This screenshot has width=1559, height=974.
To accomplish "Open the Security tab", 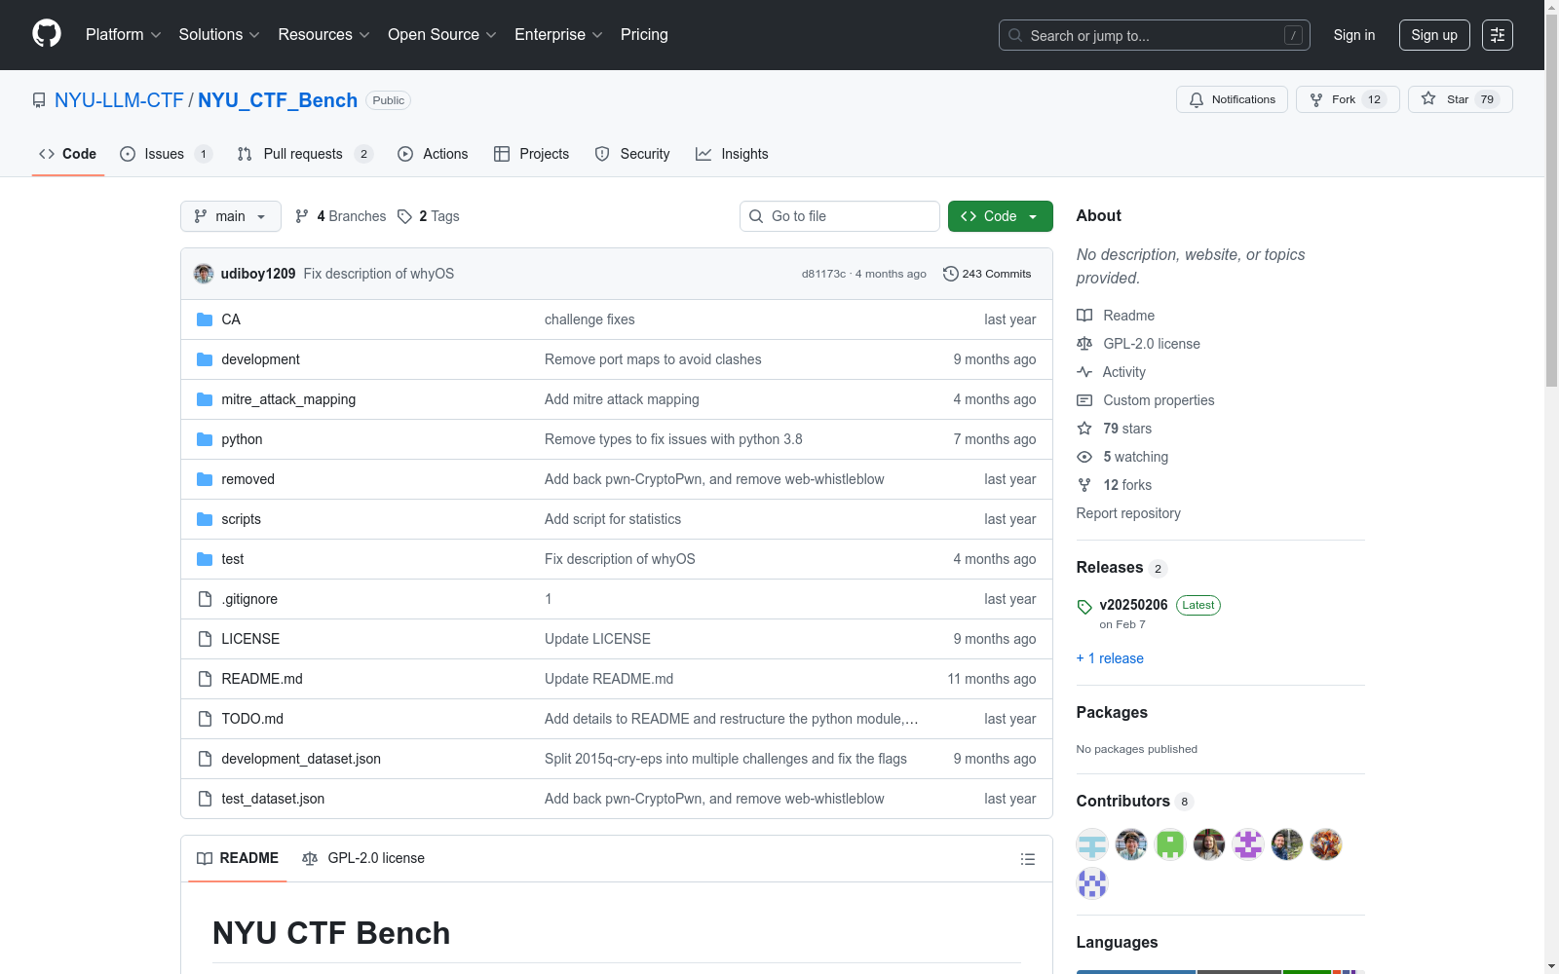I will click(632, 154).
